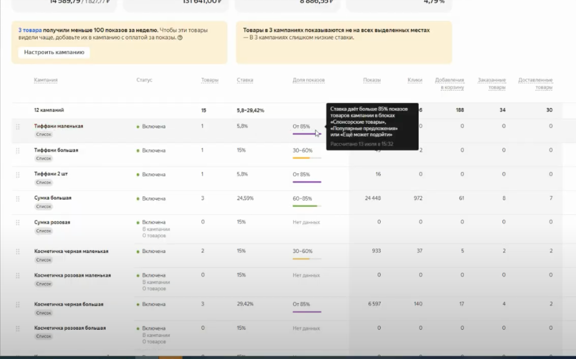This screenshot has width=576, height=359.
Task: Click the 5,8% bid of Тиффани 2 шт
Action: click(x=242, y=174)
